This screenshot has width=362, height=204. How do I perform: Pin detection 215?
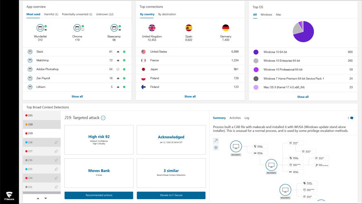(x=56, y=169)
